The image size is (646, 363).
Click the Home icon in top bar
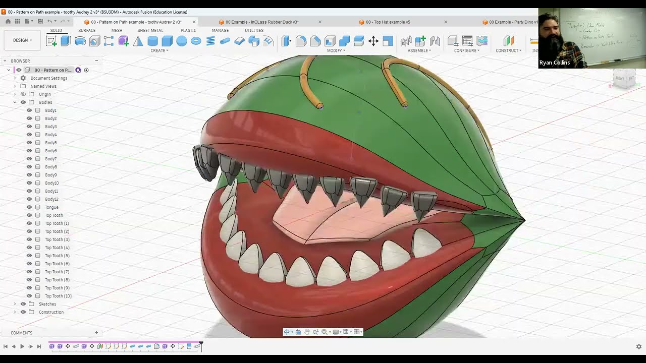click(8, 22)
